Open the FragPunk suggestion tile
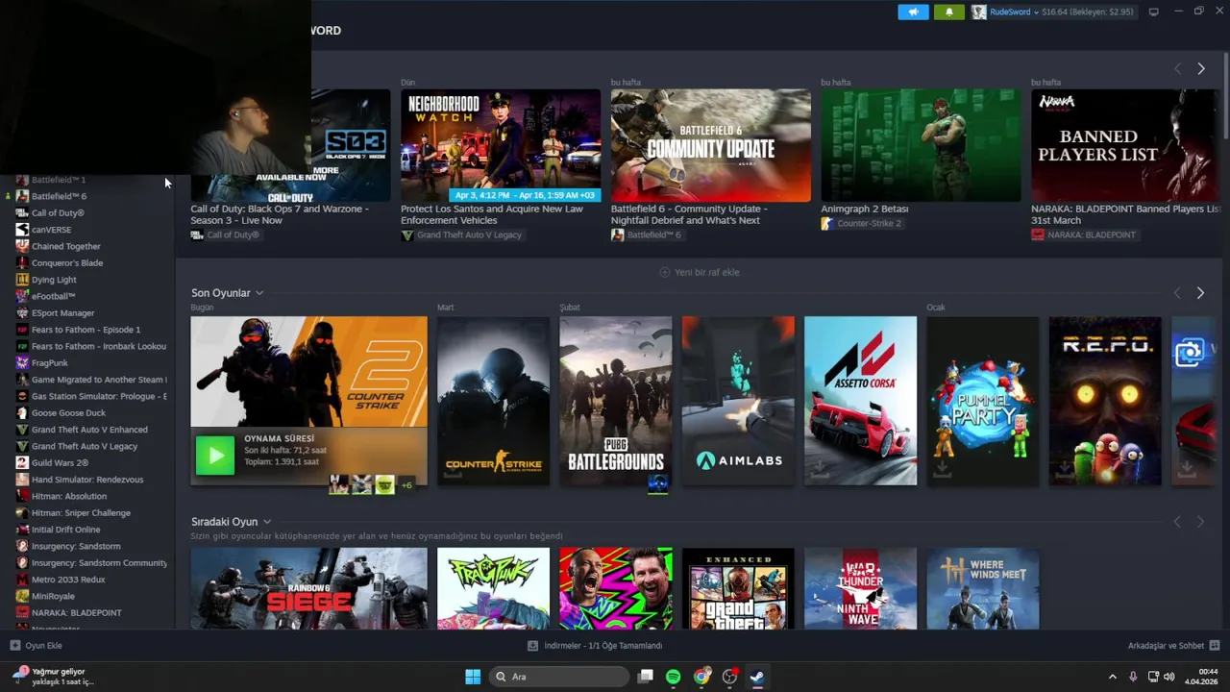Screen dimensions: 1230x692 pos(493,588)
